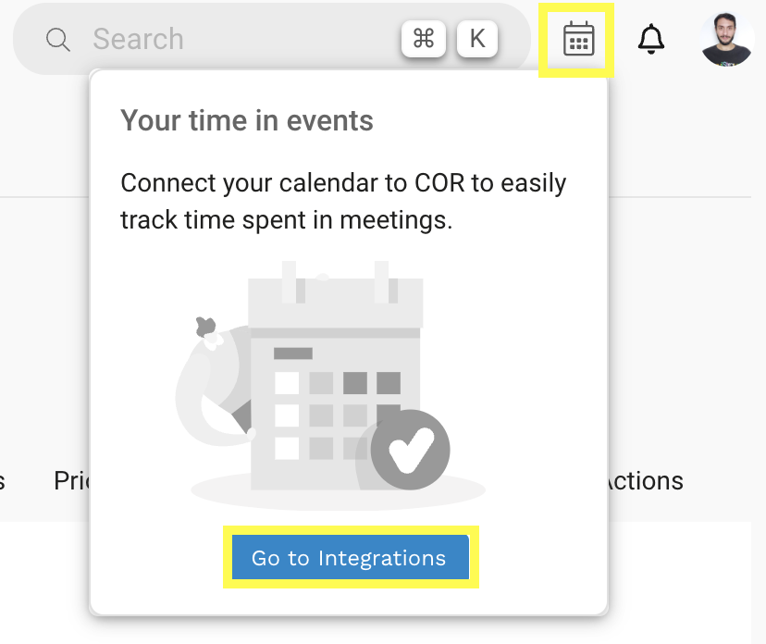Open the calendar events icon in header

pos(578,40)
